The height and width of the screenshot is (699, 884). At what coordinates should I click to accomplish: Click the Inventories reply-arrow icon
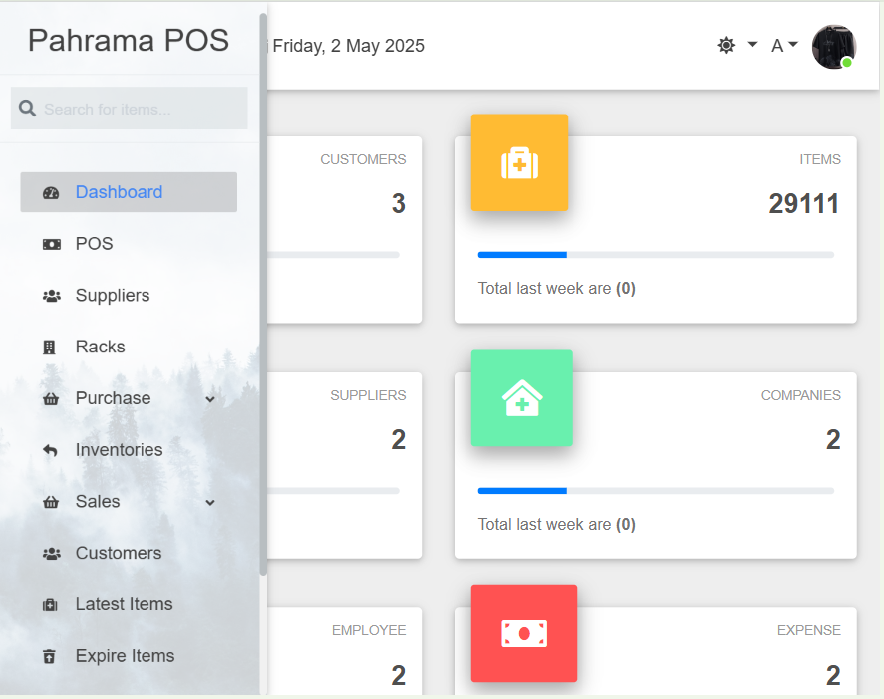(51, 451)
